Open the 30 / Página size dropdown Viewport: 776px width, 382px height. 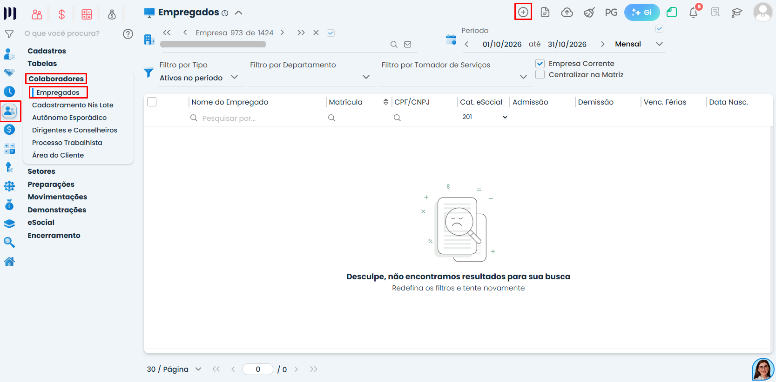click(174, 369)
